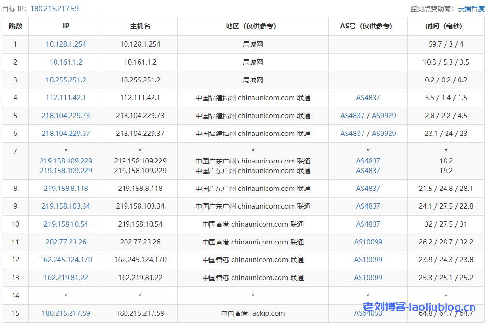Open AS4837 link in hop 4 row

point(368,98)
